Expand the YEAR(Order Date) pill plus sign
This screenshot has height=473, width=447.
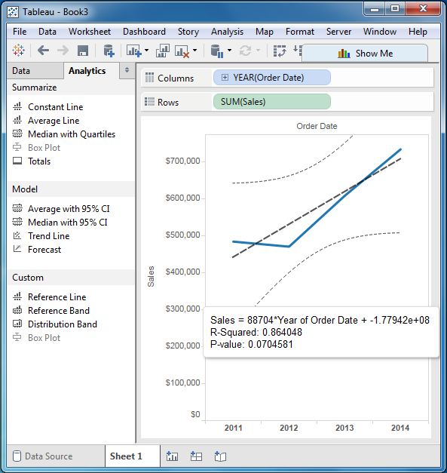click(225, 78)
